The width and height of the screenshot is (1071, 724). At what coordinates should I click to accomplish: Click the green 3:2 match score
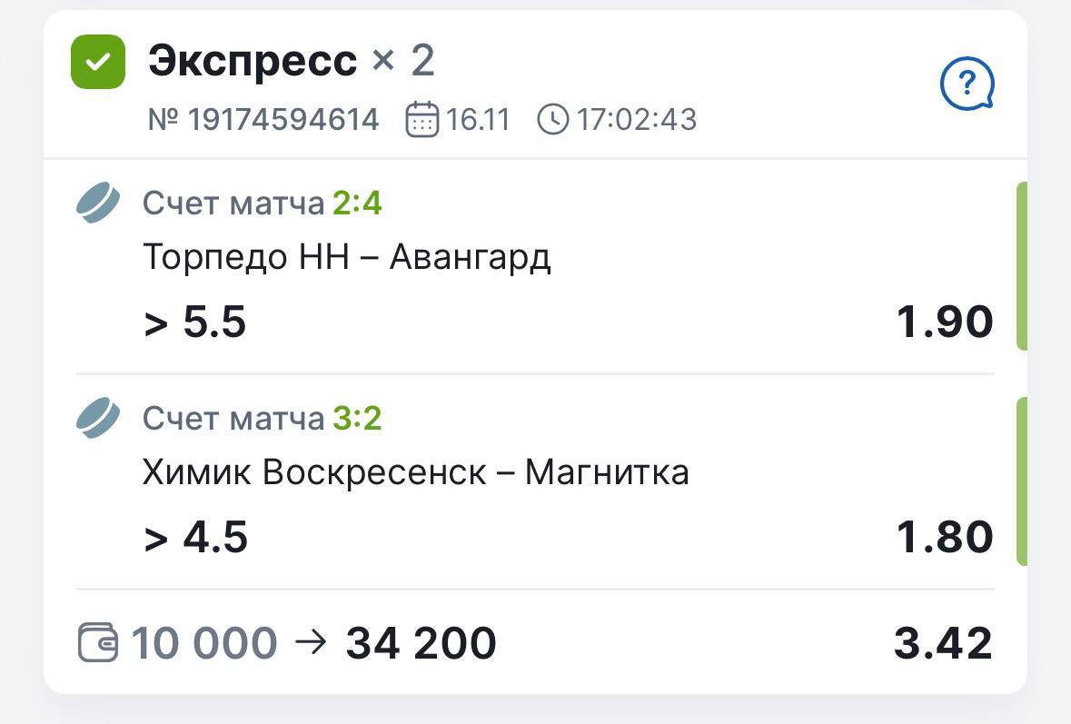357,419
